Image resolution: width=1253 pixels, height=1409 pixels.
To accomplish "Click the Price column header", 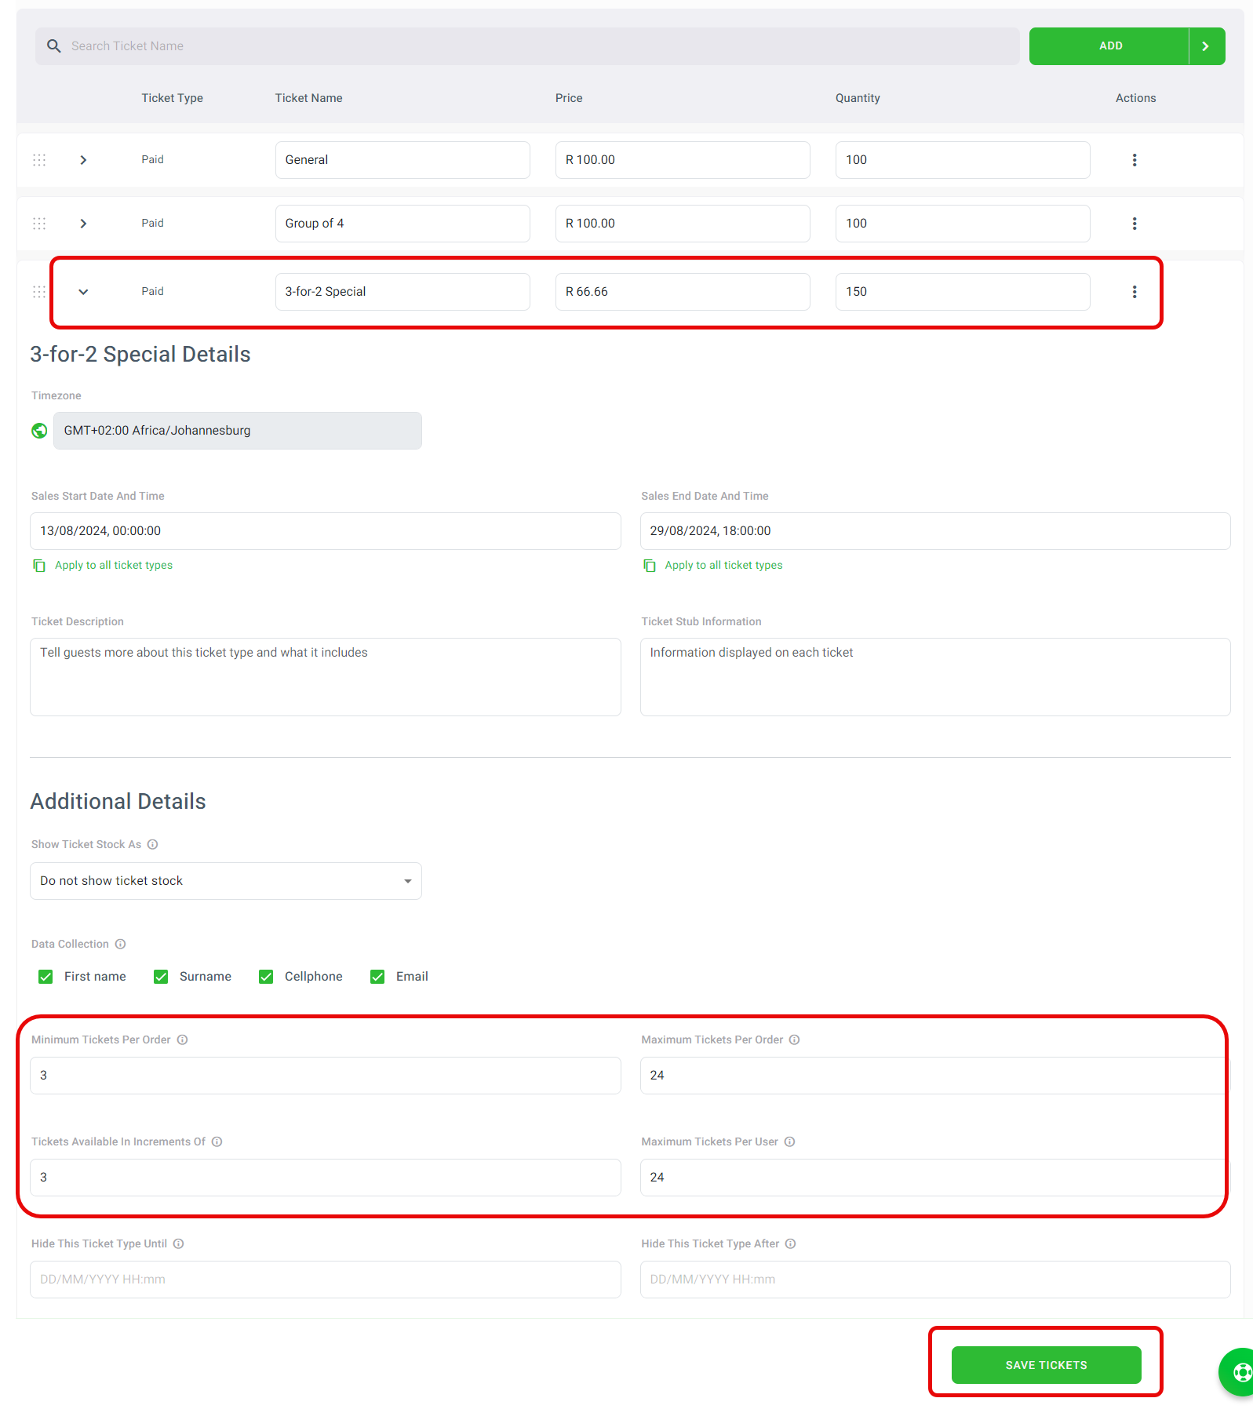I will (569, 98).
